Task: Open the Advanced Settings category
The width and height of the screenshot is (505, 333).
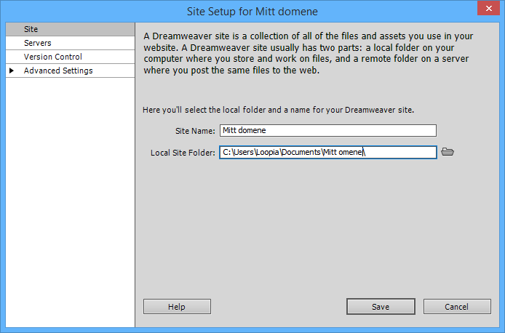Action: [70, 71]
